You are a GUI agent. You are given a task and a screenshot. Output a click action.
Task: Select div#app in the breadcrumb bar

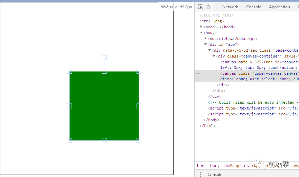[232, 166]
